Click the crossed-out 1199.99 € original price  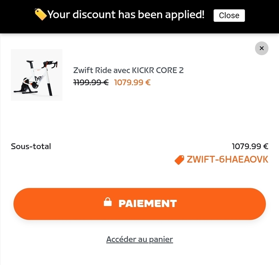(x=91, y=83)
